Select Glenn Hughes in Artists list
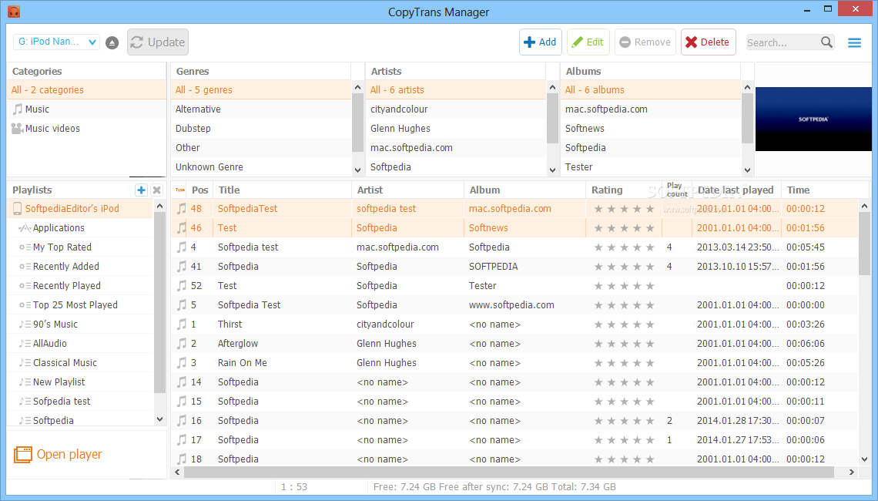 pyautogui.click(x=456, y=128)
